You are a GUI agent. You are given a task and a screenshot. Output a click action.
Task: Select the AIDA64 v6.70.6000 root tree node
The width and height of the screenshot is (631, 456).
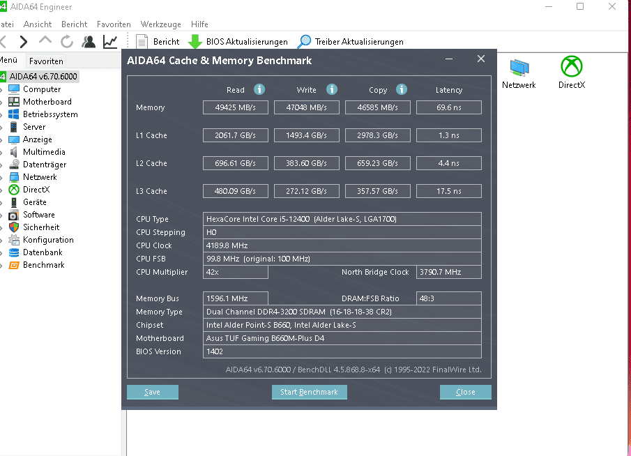[39, 77]
